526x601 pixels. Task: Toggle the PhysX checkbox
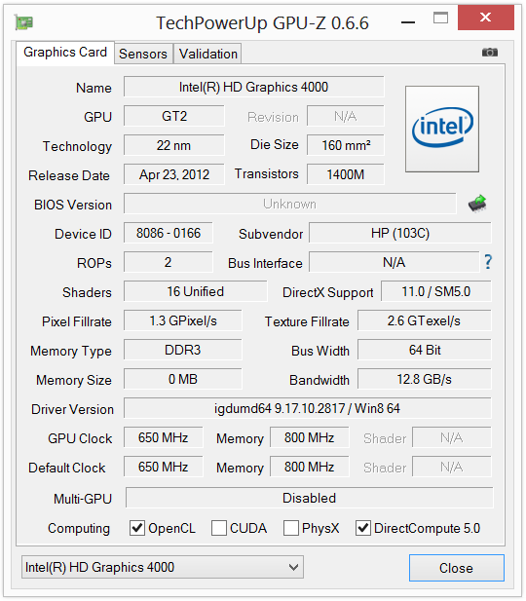pyautogui.click(x=291, y=528)
